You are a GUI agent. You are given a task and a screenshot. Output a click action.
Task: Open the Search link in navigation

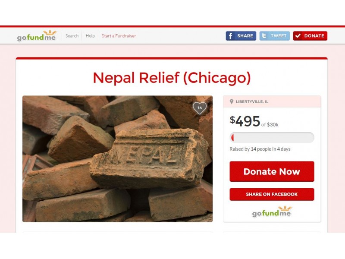point(72,36)
